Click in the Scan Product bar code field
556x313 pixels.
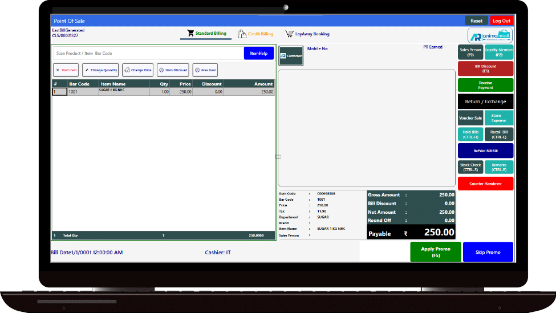147,53
